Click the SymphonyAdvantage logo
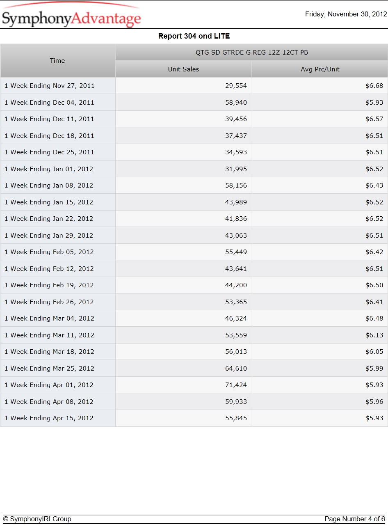This screenshot has height=527, width=388. tap(71, 15)
